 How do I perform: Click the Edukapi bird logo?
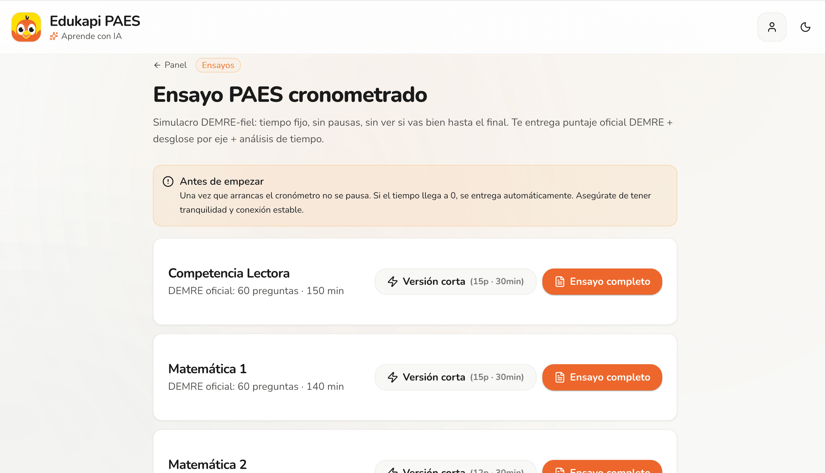click(26, 27)
